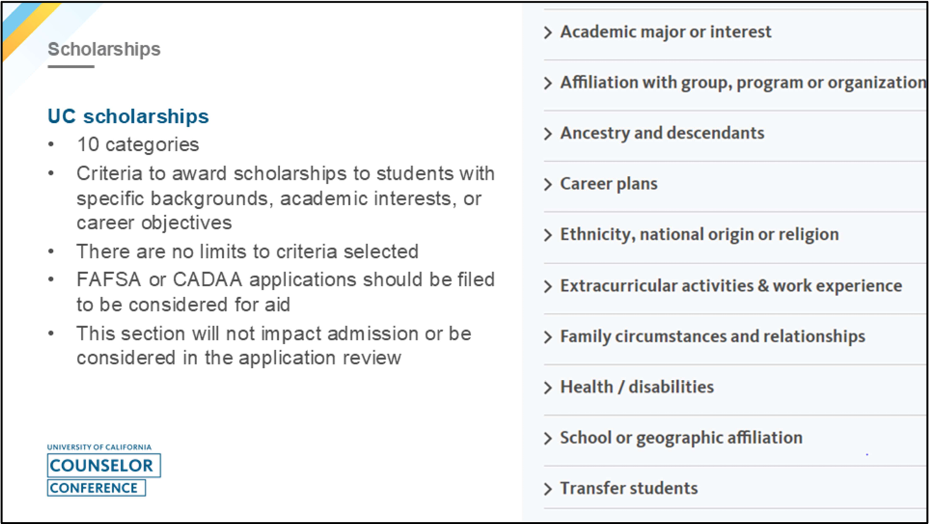Image resolution: width=929 pixels, height=524 pixels.
Task: Click the chevron beside Ancestry and descendants
Action: point(548,134)
